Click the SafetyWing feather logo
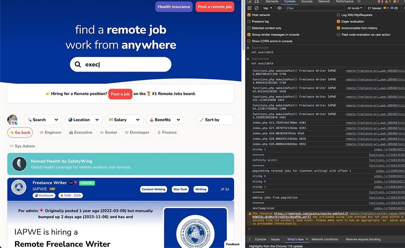The width and height of the screenshot is (405, 248). (19, 164)
